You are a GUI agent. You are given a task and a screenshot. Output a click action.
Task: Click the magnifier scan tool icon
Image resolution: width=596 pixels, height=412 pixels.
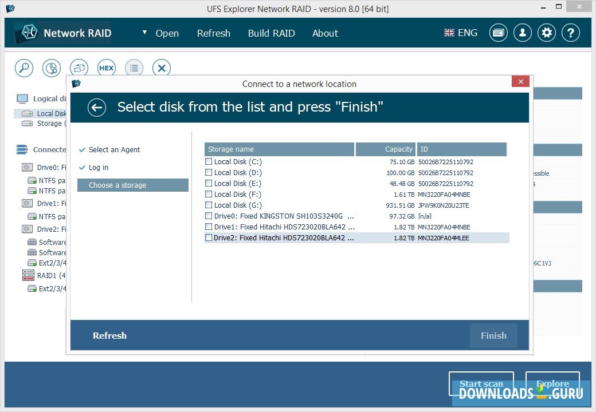coord(24,68)
